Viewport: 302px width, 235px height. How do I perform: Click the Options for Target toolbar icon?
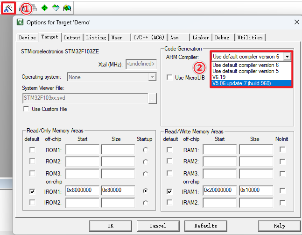pyautogui.click(x=8, y=8)
